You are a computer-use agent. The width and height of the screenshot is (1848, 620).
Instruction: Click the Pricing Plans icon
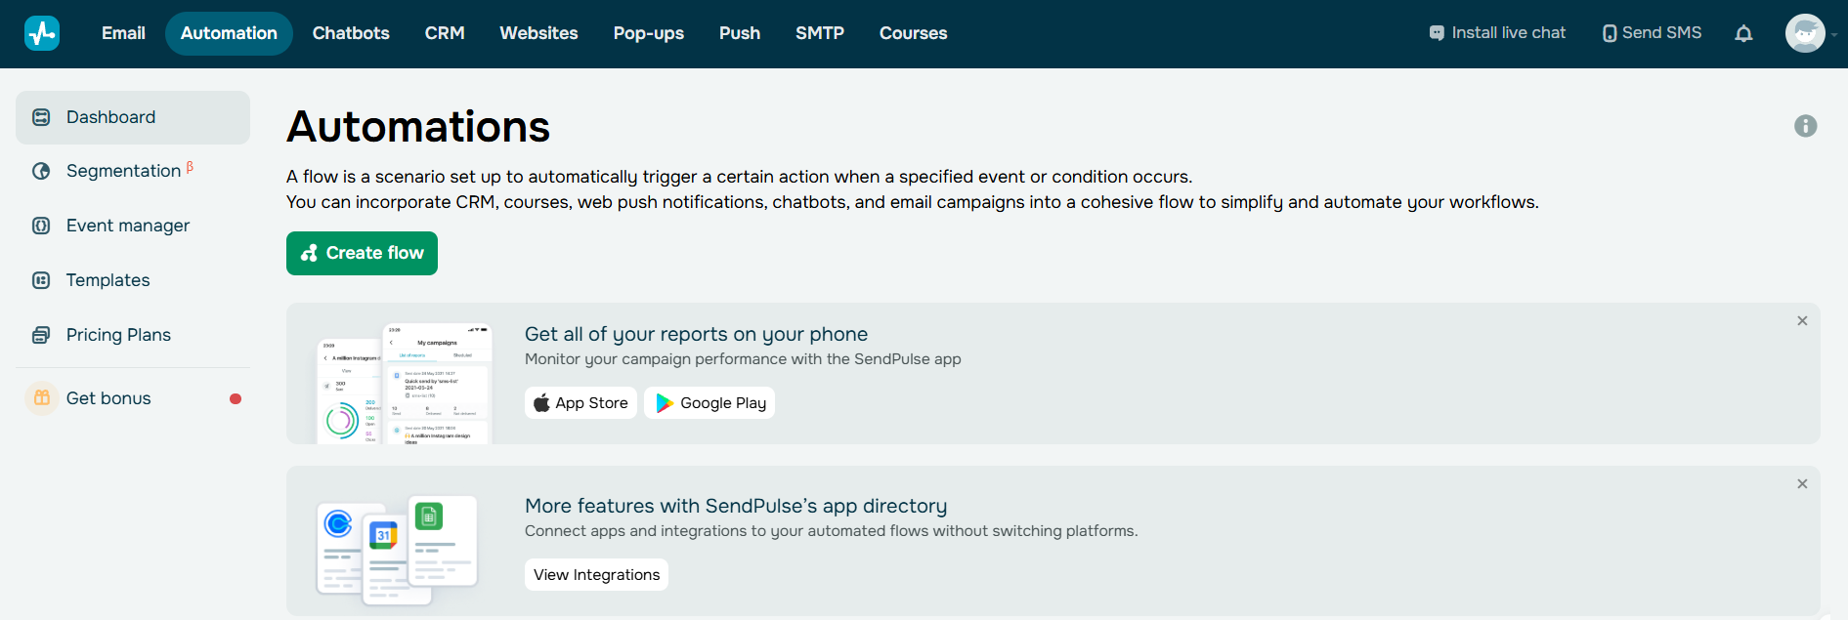41,335
